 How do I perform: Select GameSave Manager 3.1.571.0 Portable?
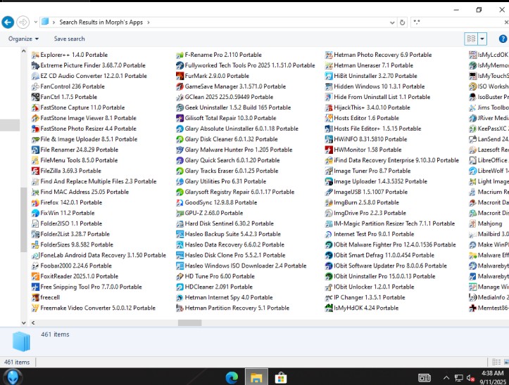[231, 86]
